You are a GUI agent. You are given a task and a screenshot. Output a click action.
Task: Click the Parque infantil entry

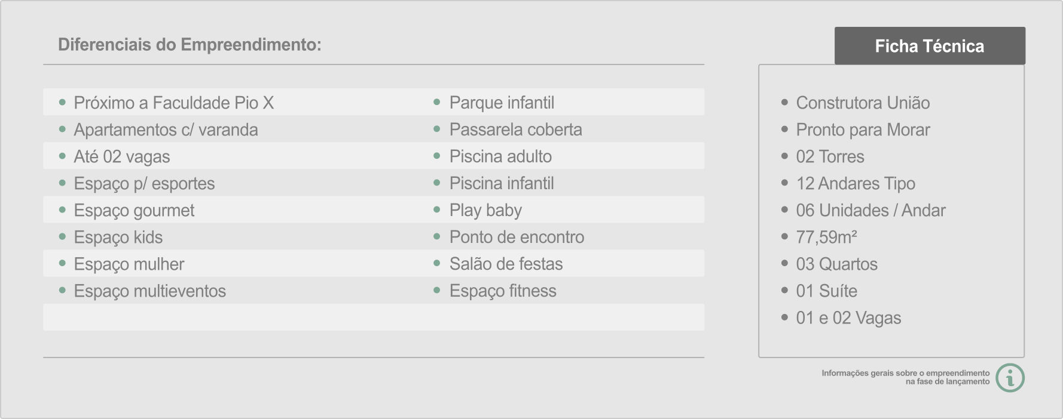coord(502,103)
